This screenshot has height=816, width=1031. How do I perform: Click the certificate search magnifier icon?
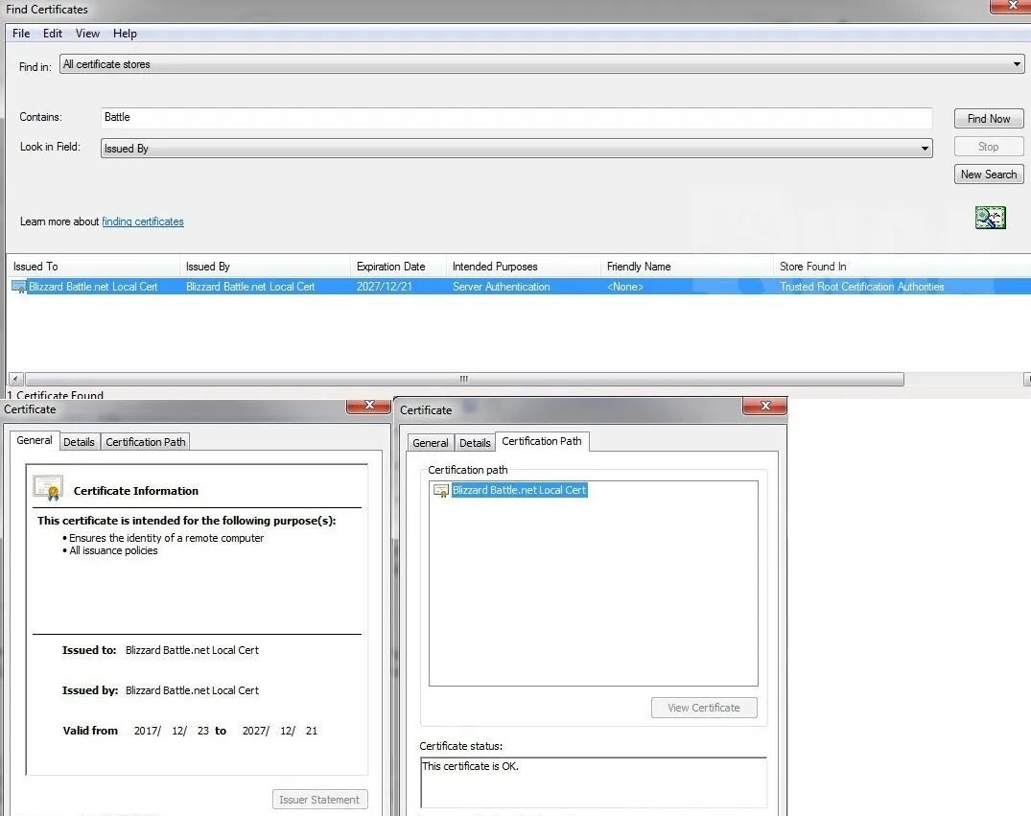point(990,218)
